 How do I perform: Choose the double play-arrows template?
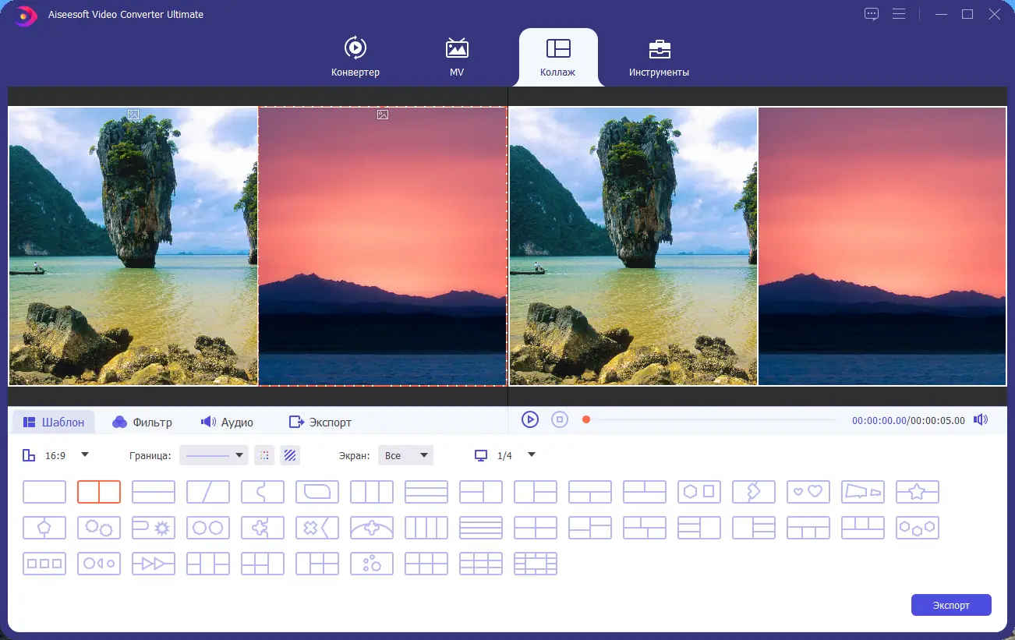point(154,564)
